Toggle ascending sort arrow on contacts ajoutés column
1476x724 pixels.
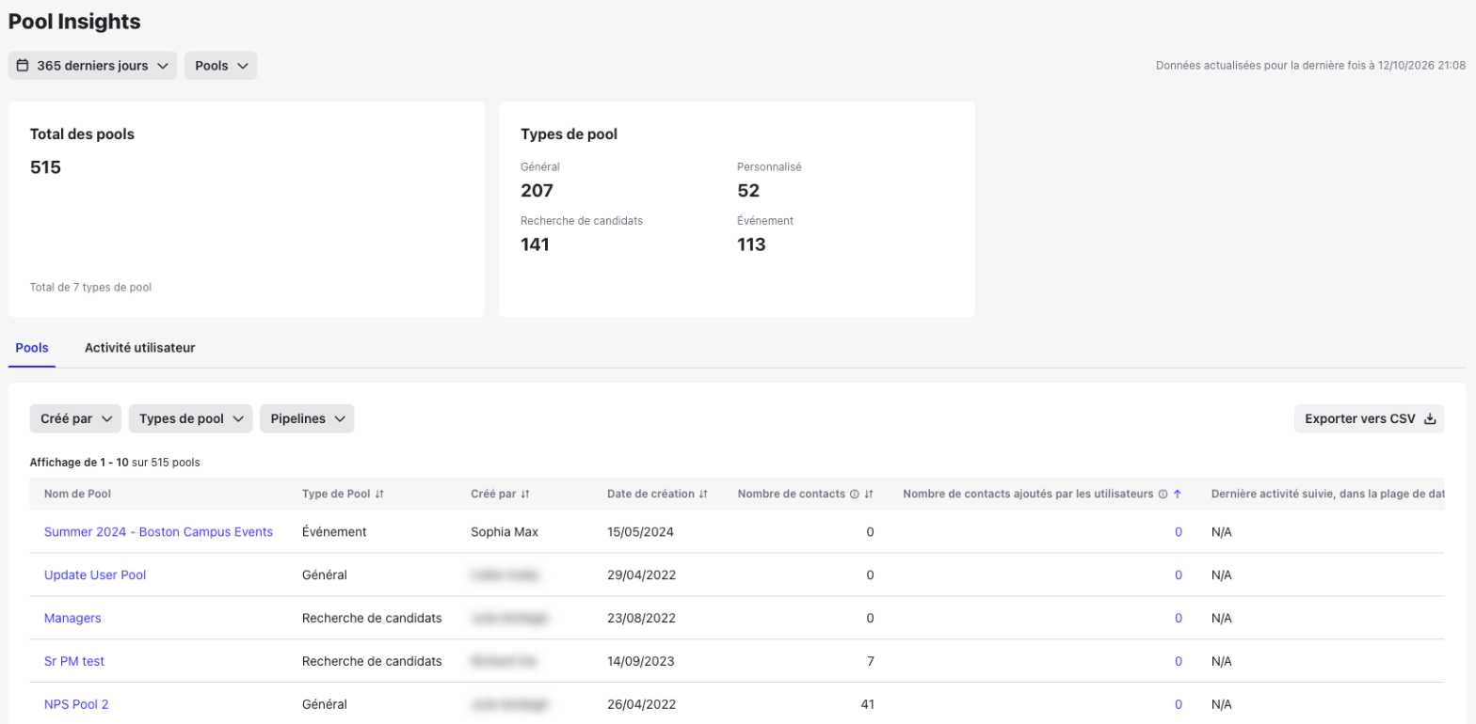[1178, 494]
